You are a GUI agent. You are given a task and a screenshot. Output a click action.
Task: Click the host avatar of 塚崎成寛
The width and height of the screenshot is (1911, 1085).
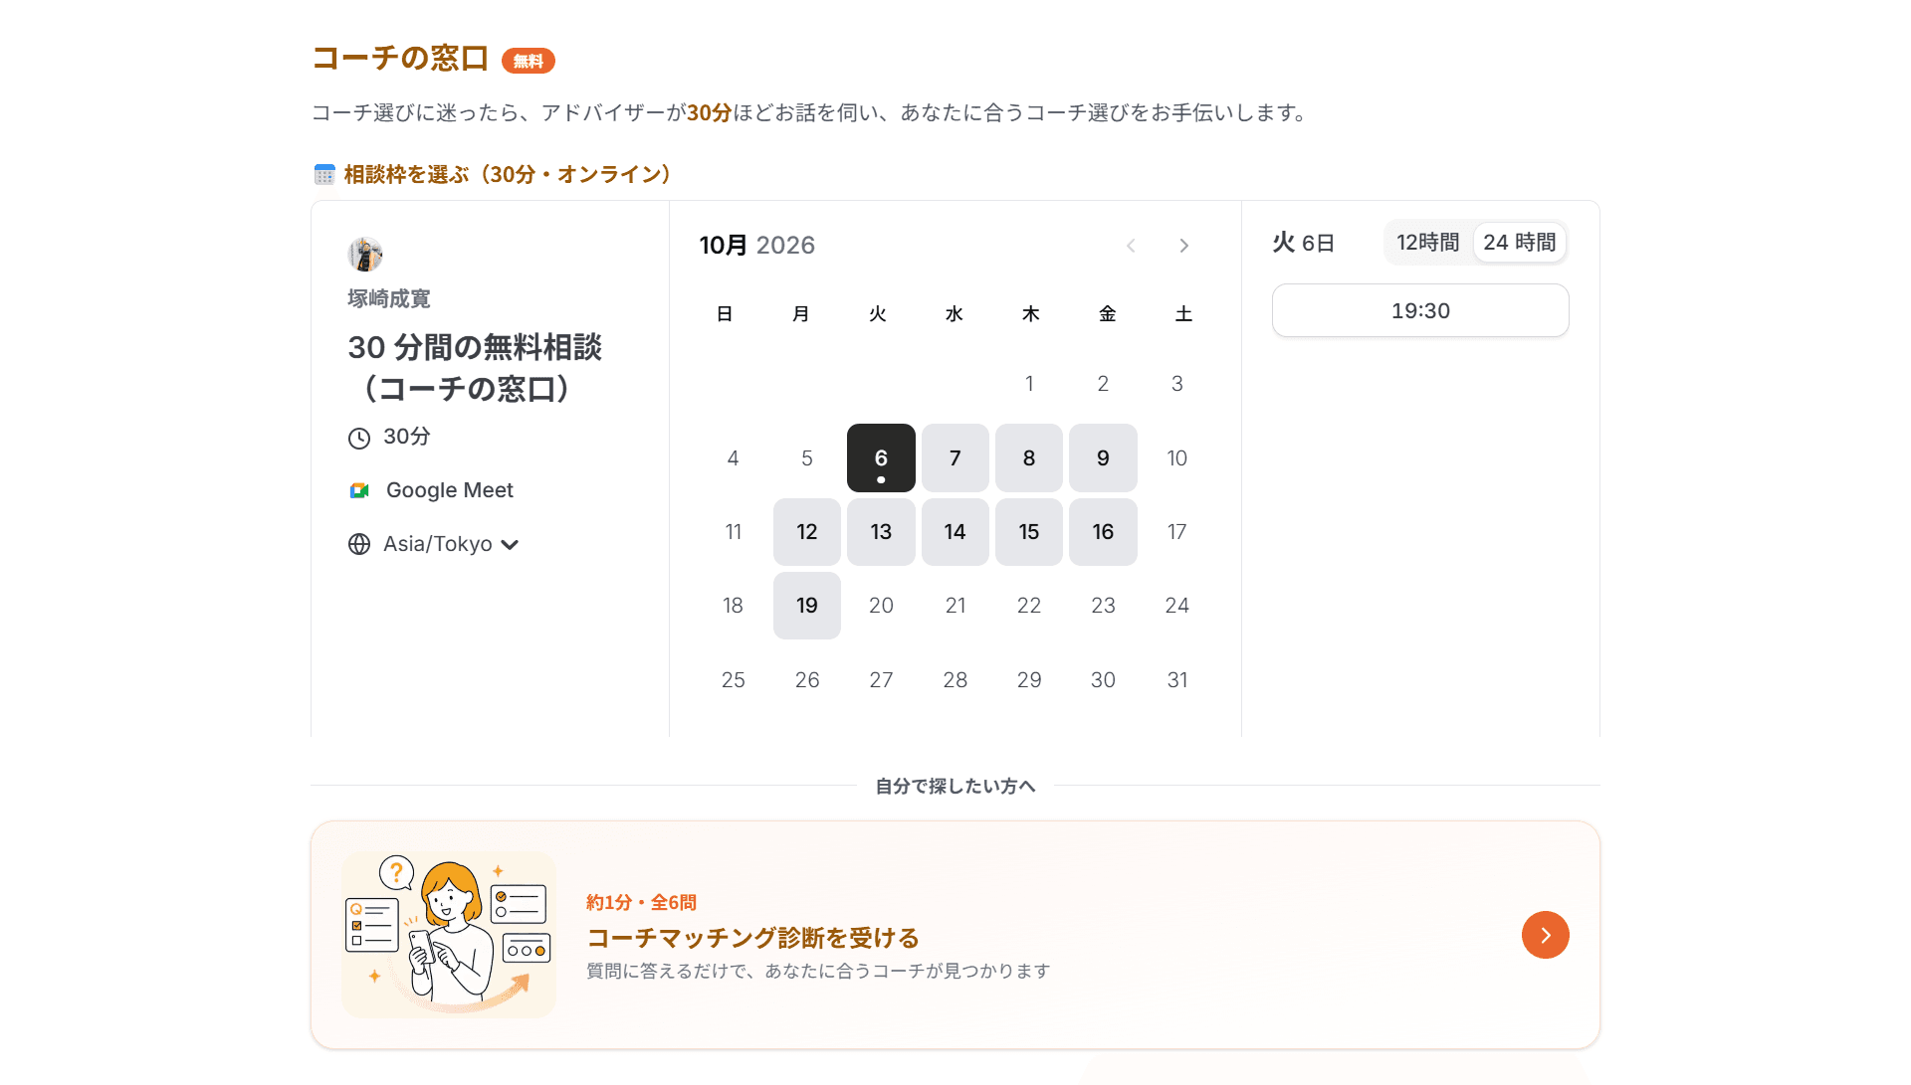pos(365,255)
